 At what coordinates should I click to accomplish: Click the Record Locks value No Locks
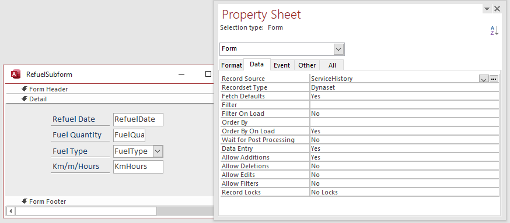coord(404,193)
